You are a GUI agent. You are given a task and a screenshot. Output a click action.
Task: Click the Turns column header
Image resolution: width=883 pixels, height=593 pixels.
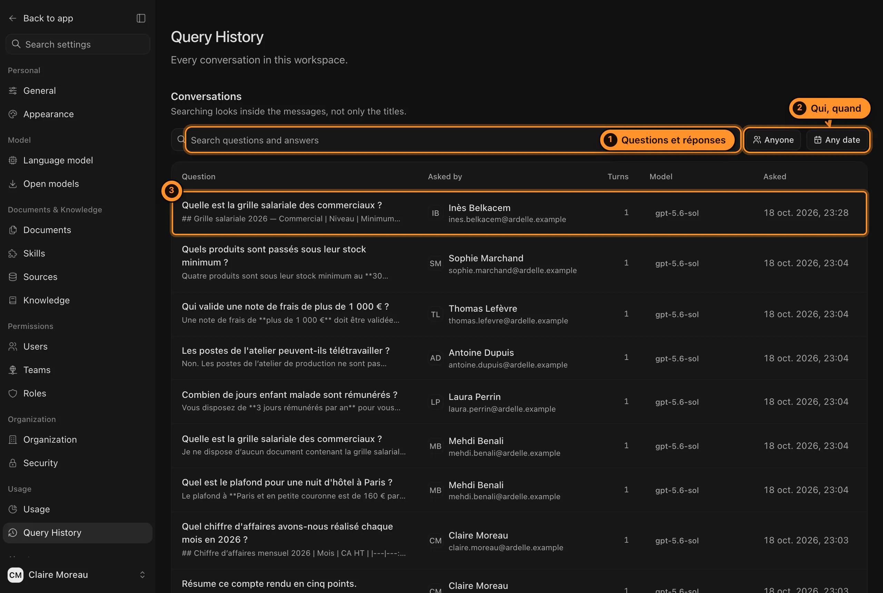[618, 177]
